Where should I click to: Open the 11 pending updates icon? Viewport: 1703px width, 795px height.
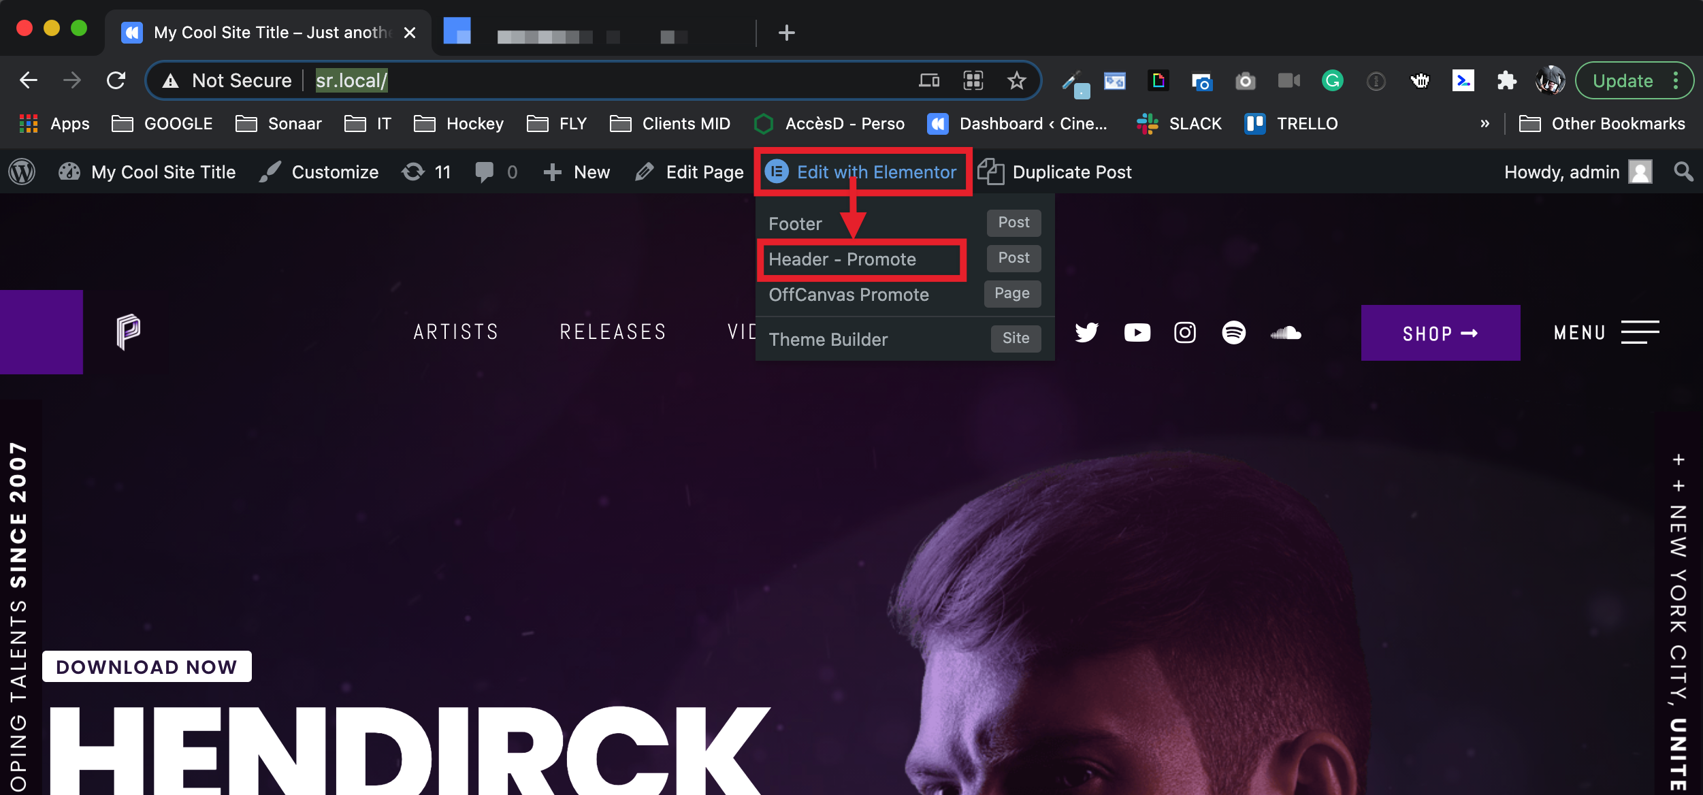click(426, 172)
